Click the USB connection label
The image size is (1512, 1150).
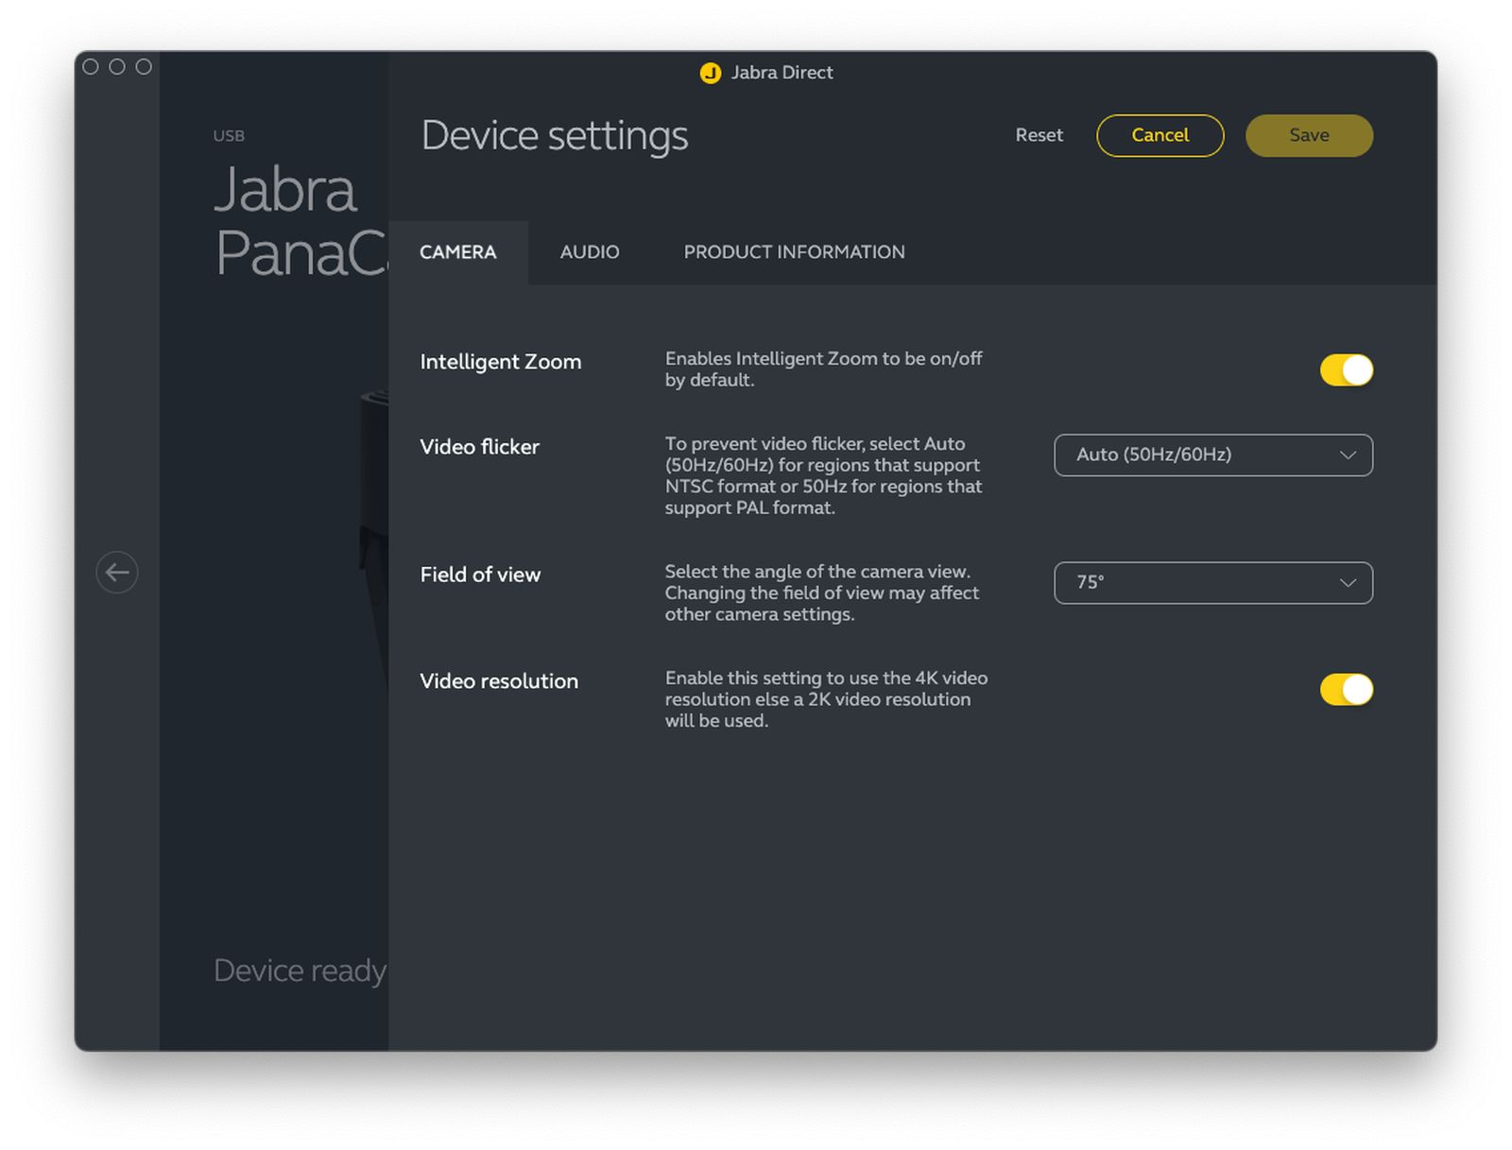pos(229,136)
